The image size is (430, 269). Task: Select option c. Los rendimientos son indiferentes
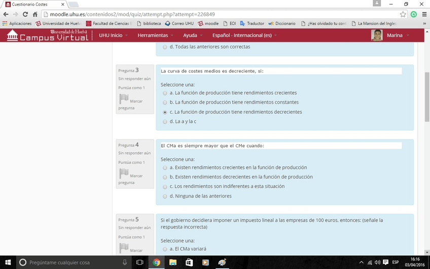(165, 187)
